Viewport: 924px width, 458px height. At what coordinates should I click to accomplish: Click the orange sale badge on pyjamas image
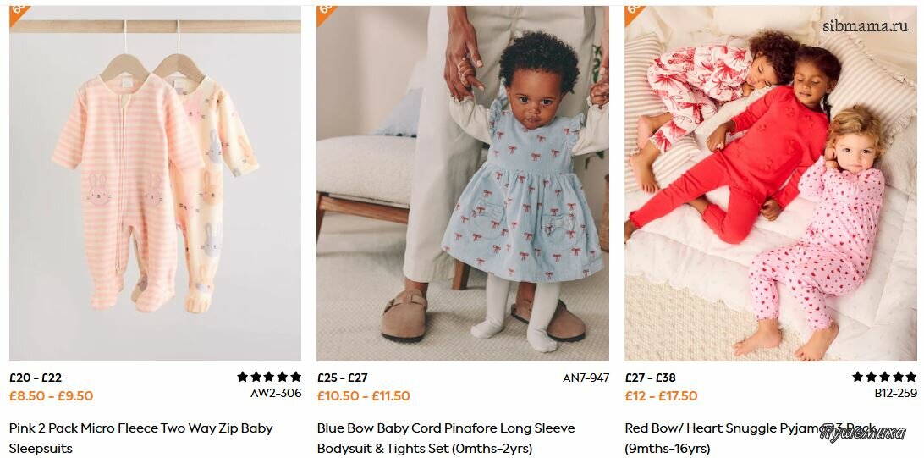(x=634, y=14)
